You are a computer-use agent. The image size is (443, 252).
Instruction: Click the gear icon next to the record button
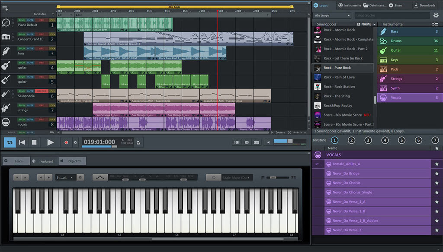[x=75, y=142]
